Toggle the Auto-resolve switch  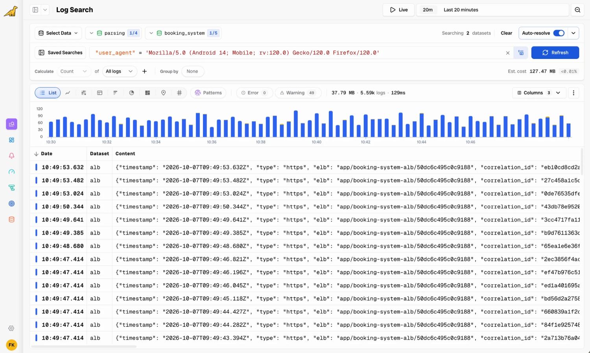559,33
